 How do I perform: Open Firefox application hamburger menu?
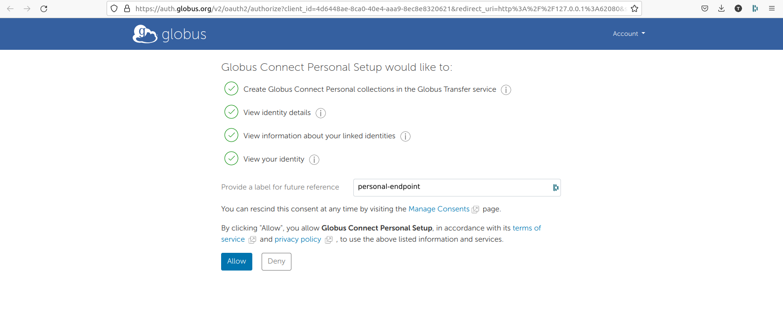pyautogui.click(x=772, y=8)
